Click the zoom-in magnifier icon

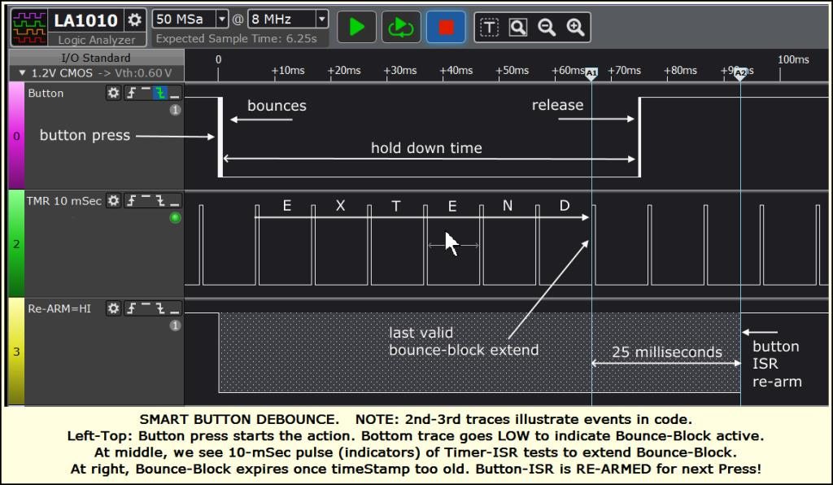click(574, 26)
